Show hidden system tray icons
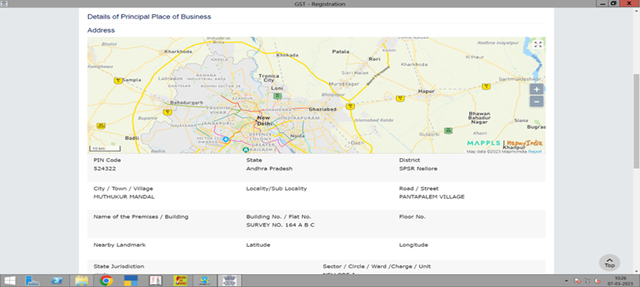This screenshot has height=287, width=640. click(567, 281)
